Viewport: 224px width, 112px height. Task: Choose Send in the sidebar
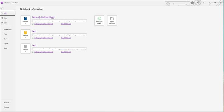(x=8, y=48)
